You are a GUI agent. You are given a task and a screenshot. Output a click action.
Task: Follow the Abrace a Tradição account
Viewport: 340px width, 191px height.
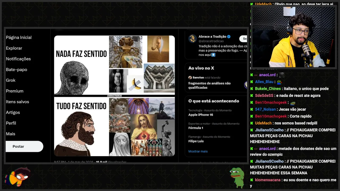pyautogui.click(x=243, y=39)
